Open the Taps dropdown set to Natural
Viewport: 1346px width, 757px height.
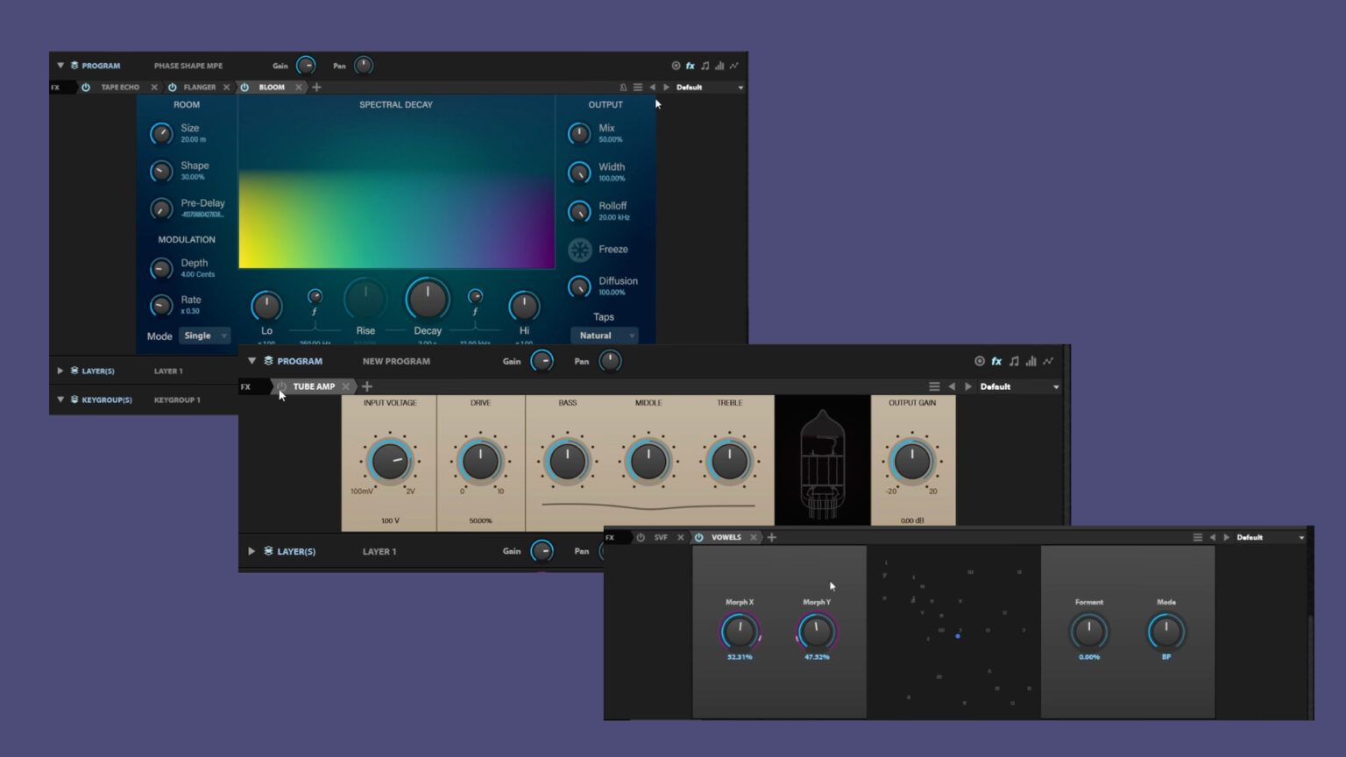(x=604, y=335)
